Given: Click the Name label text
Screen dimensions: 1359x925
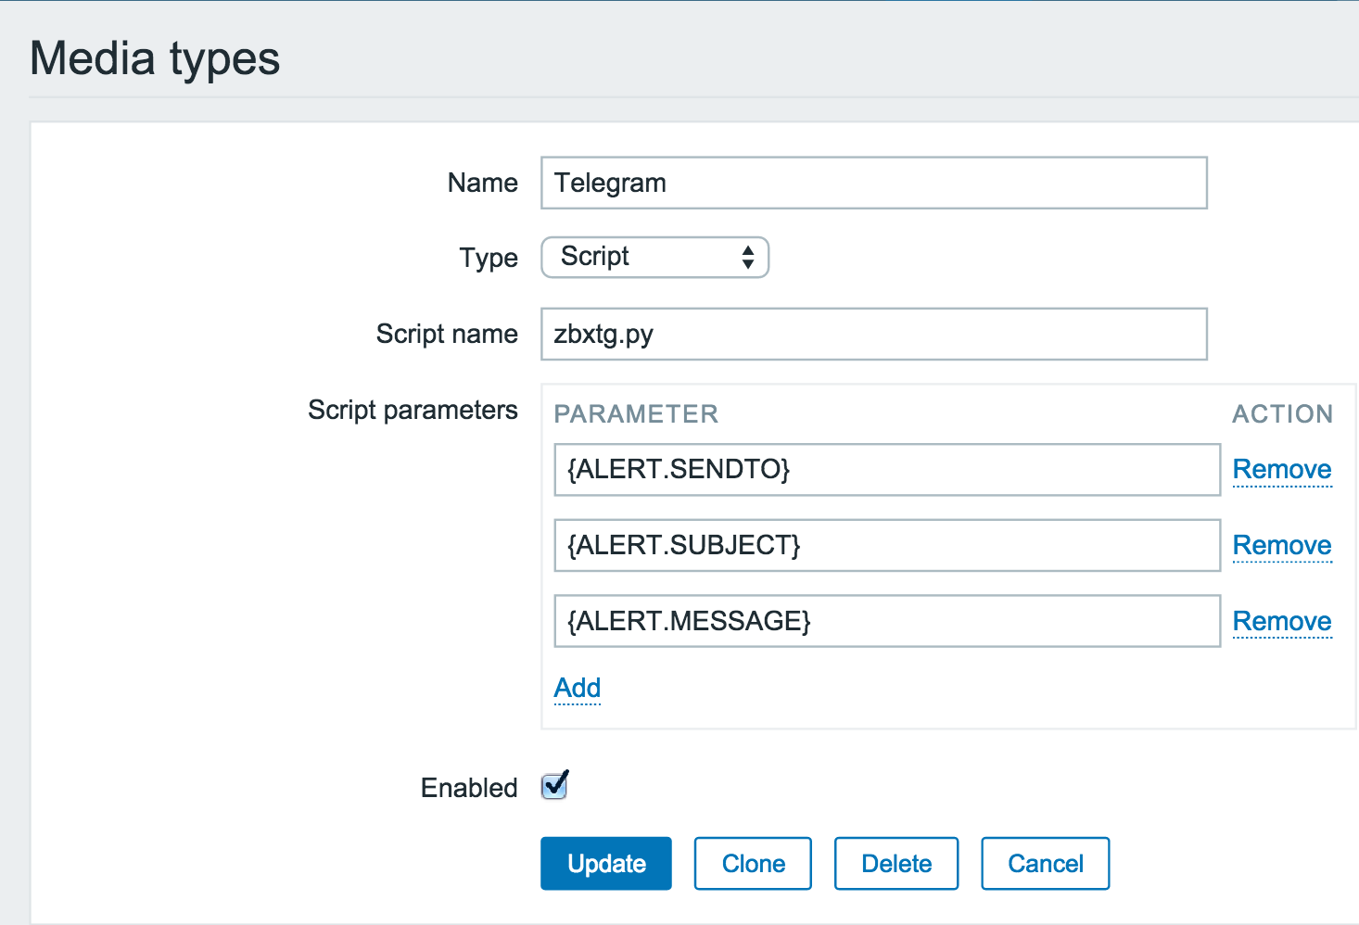Looking at the screenshot, I should coord(482,183).
